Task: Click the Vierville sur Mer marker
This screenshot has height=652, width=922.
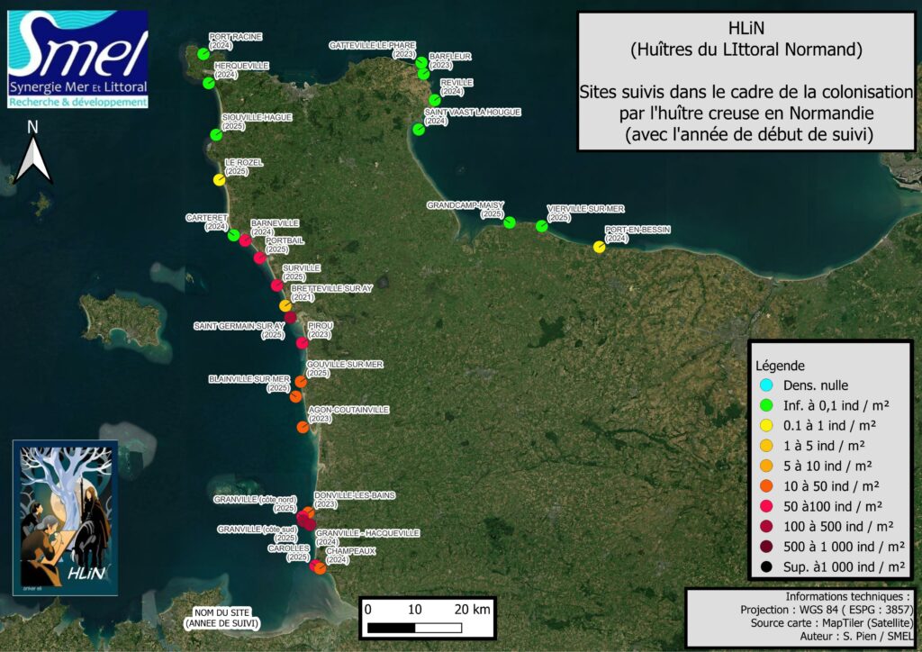Action: click(541, 227)
